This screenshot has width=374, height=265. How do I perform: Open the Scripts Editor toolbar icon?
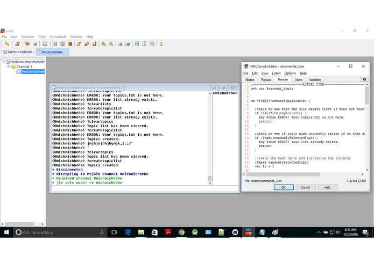(45, 44)
